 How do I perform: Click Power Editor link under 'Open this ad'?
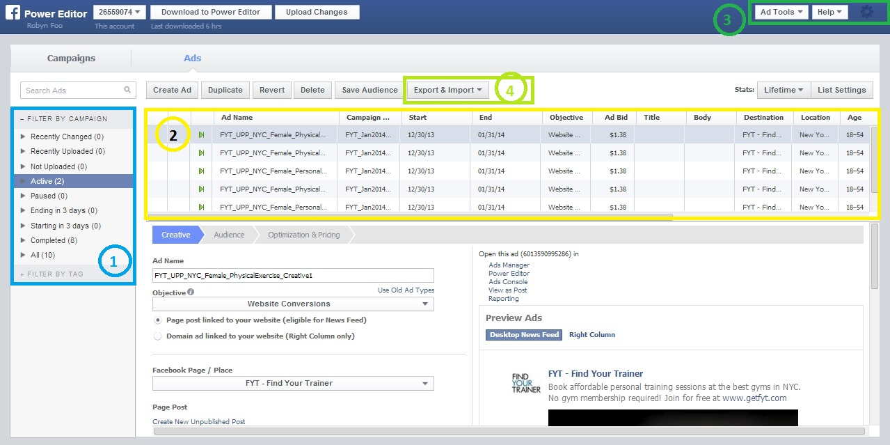(x=509, y=274)
